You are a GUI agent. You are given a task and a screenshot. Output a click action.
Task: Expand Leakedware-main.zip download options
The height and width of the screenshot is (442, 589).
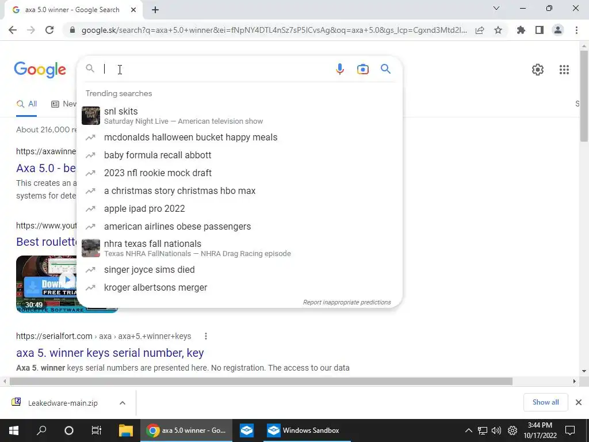[123, 403]
